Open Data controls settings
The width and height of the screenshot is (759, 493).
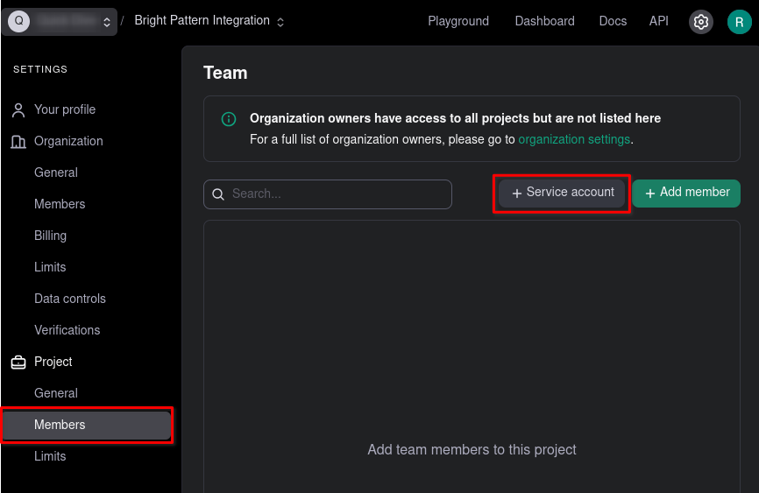click(70, 299)
